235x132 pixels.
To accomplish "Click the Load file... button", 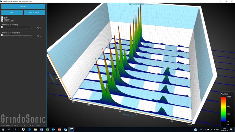I will pyautogui.click(x=23, y=6).
